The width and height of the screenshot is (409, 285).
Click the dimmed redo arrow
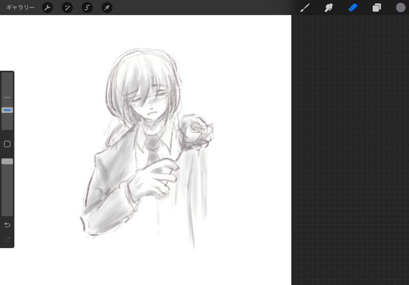click(x=7, y=239)
